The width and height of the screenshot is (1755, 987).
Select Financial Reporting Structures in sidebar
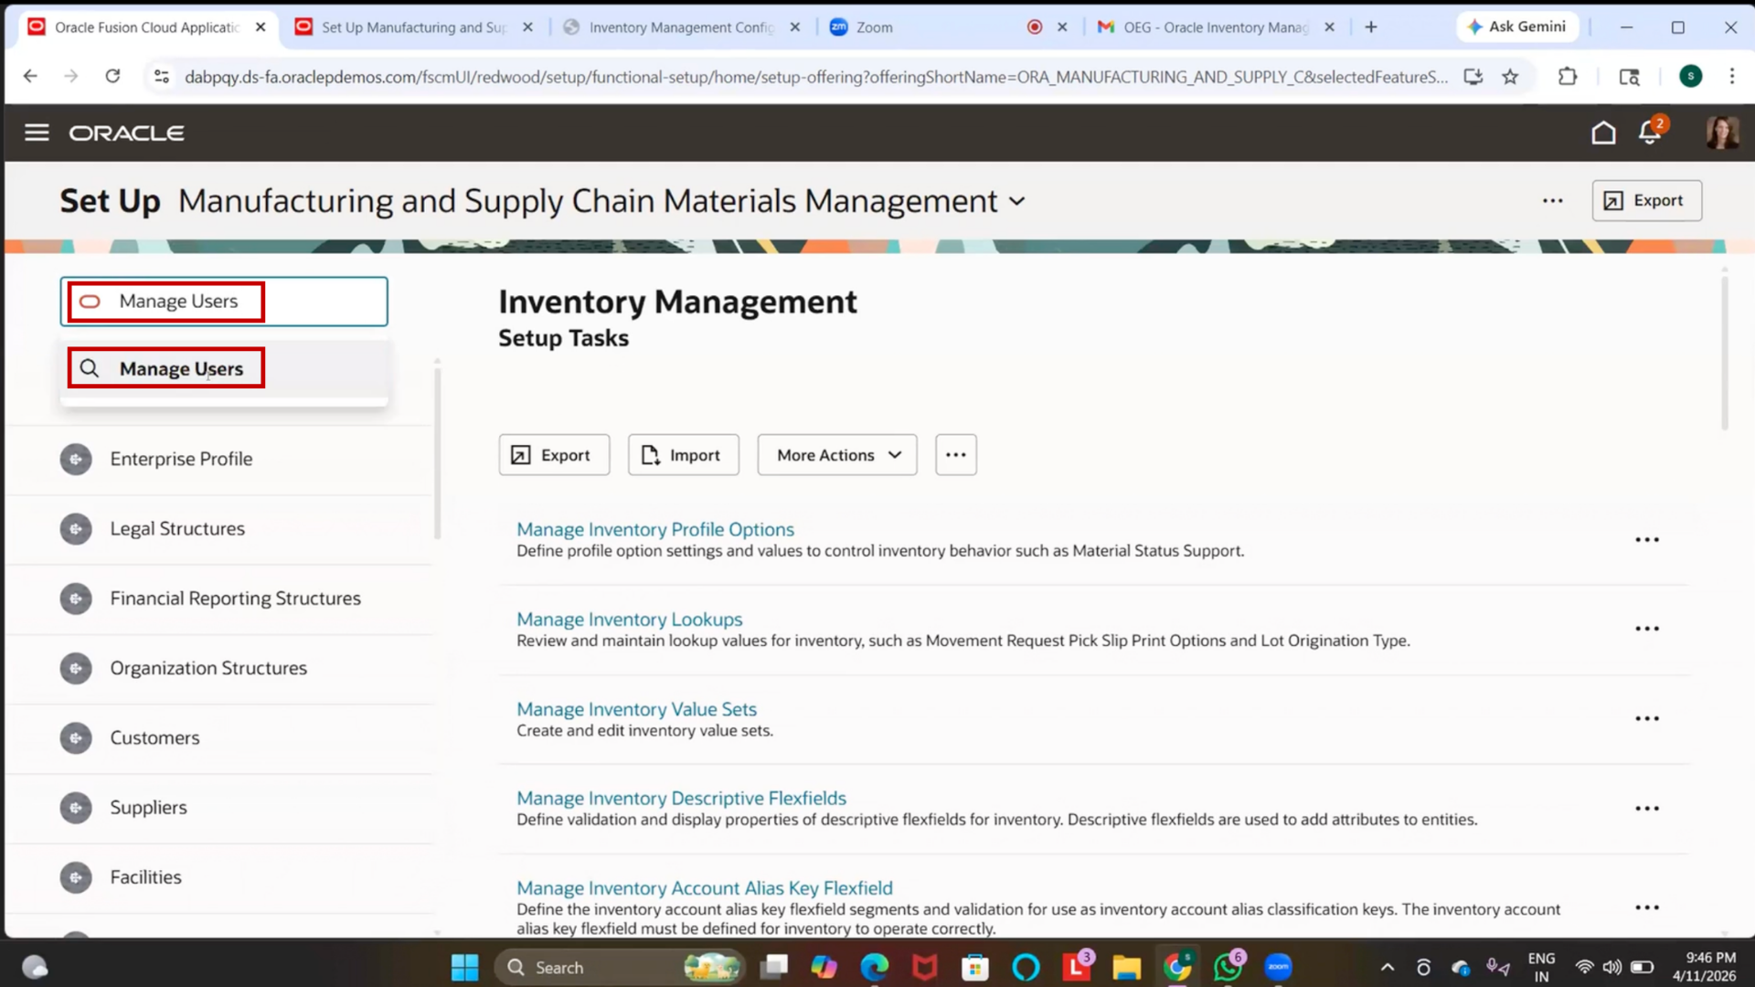tap(235, 599)
